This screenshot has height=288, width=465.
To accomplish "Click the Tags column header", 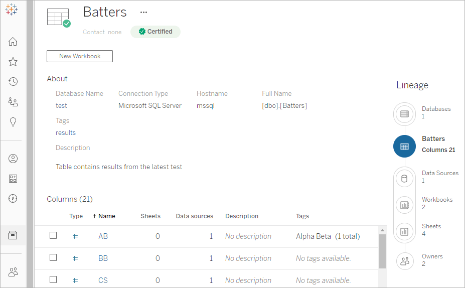I will (x=302, y=216).
